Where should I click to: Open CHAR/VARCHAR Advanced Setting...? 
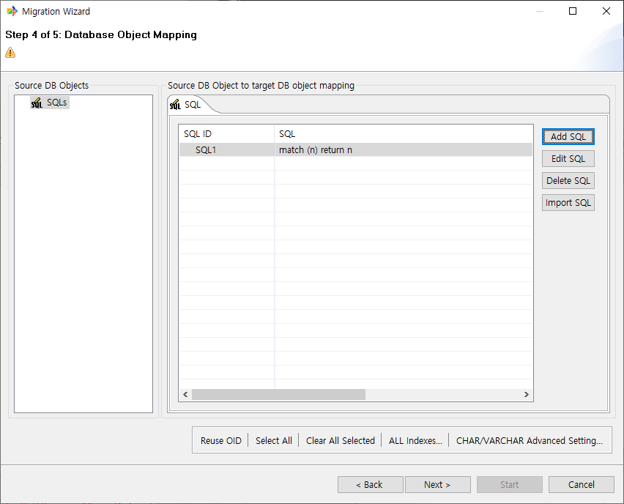[529, 441]
